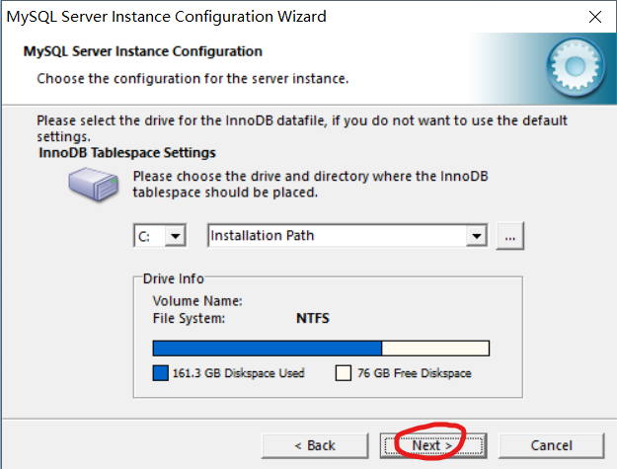Click the '161.3 GB Diskspace Used' label
Screen dimensions: 617x469
(239, 373)
